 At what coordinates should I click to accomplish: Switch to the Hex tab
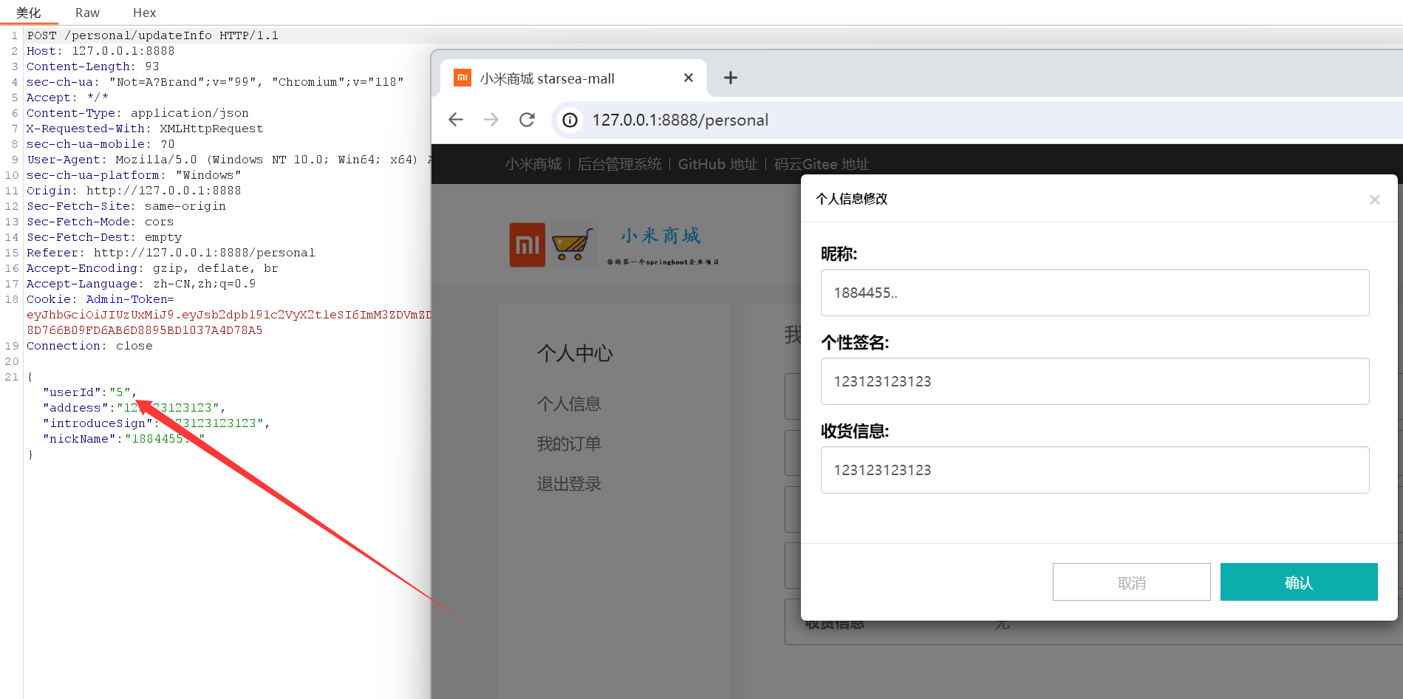(x=144, y=13)
